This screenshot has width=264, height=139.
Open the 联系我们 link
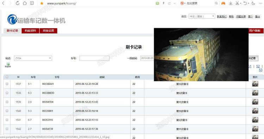[221, 17]
